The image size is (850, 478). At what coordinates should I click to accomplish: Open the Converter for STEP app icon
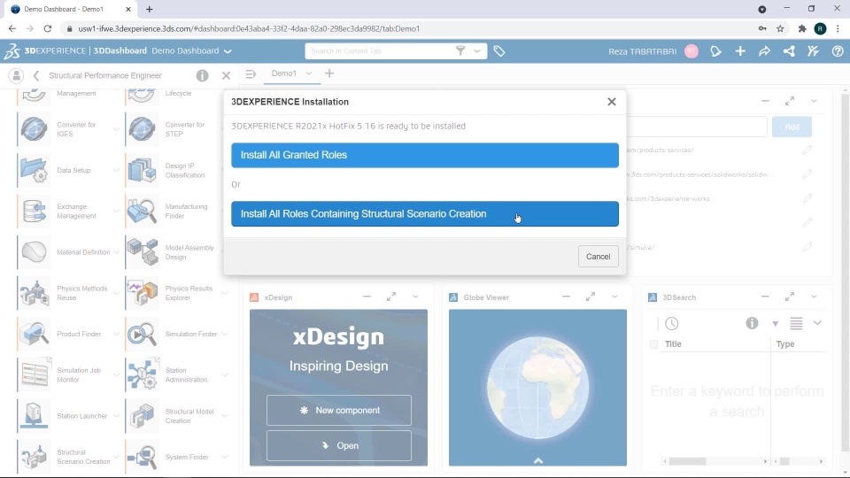click(x=142, y=129)
